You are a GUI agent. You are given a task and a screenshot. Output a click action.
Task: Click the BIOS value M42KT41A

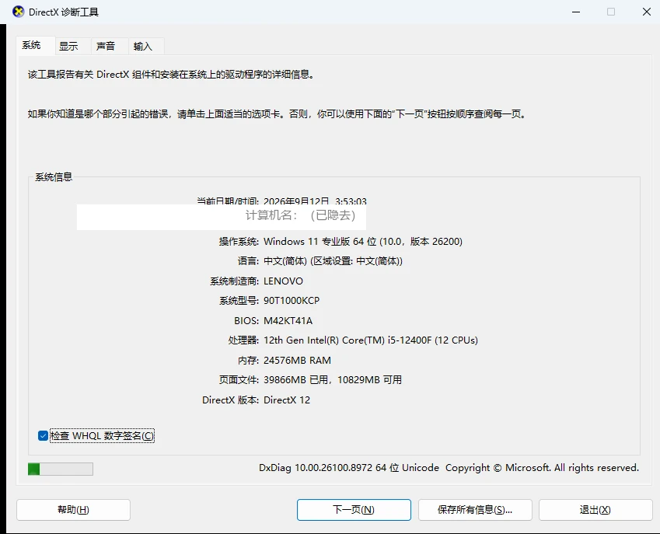(288, 321)
